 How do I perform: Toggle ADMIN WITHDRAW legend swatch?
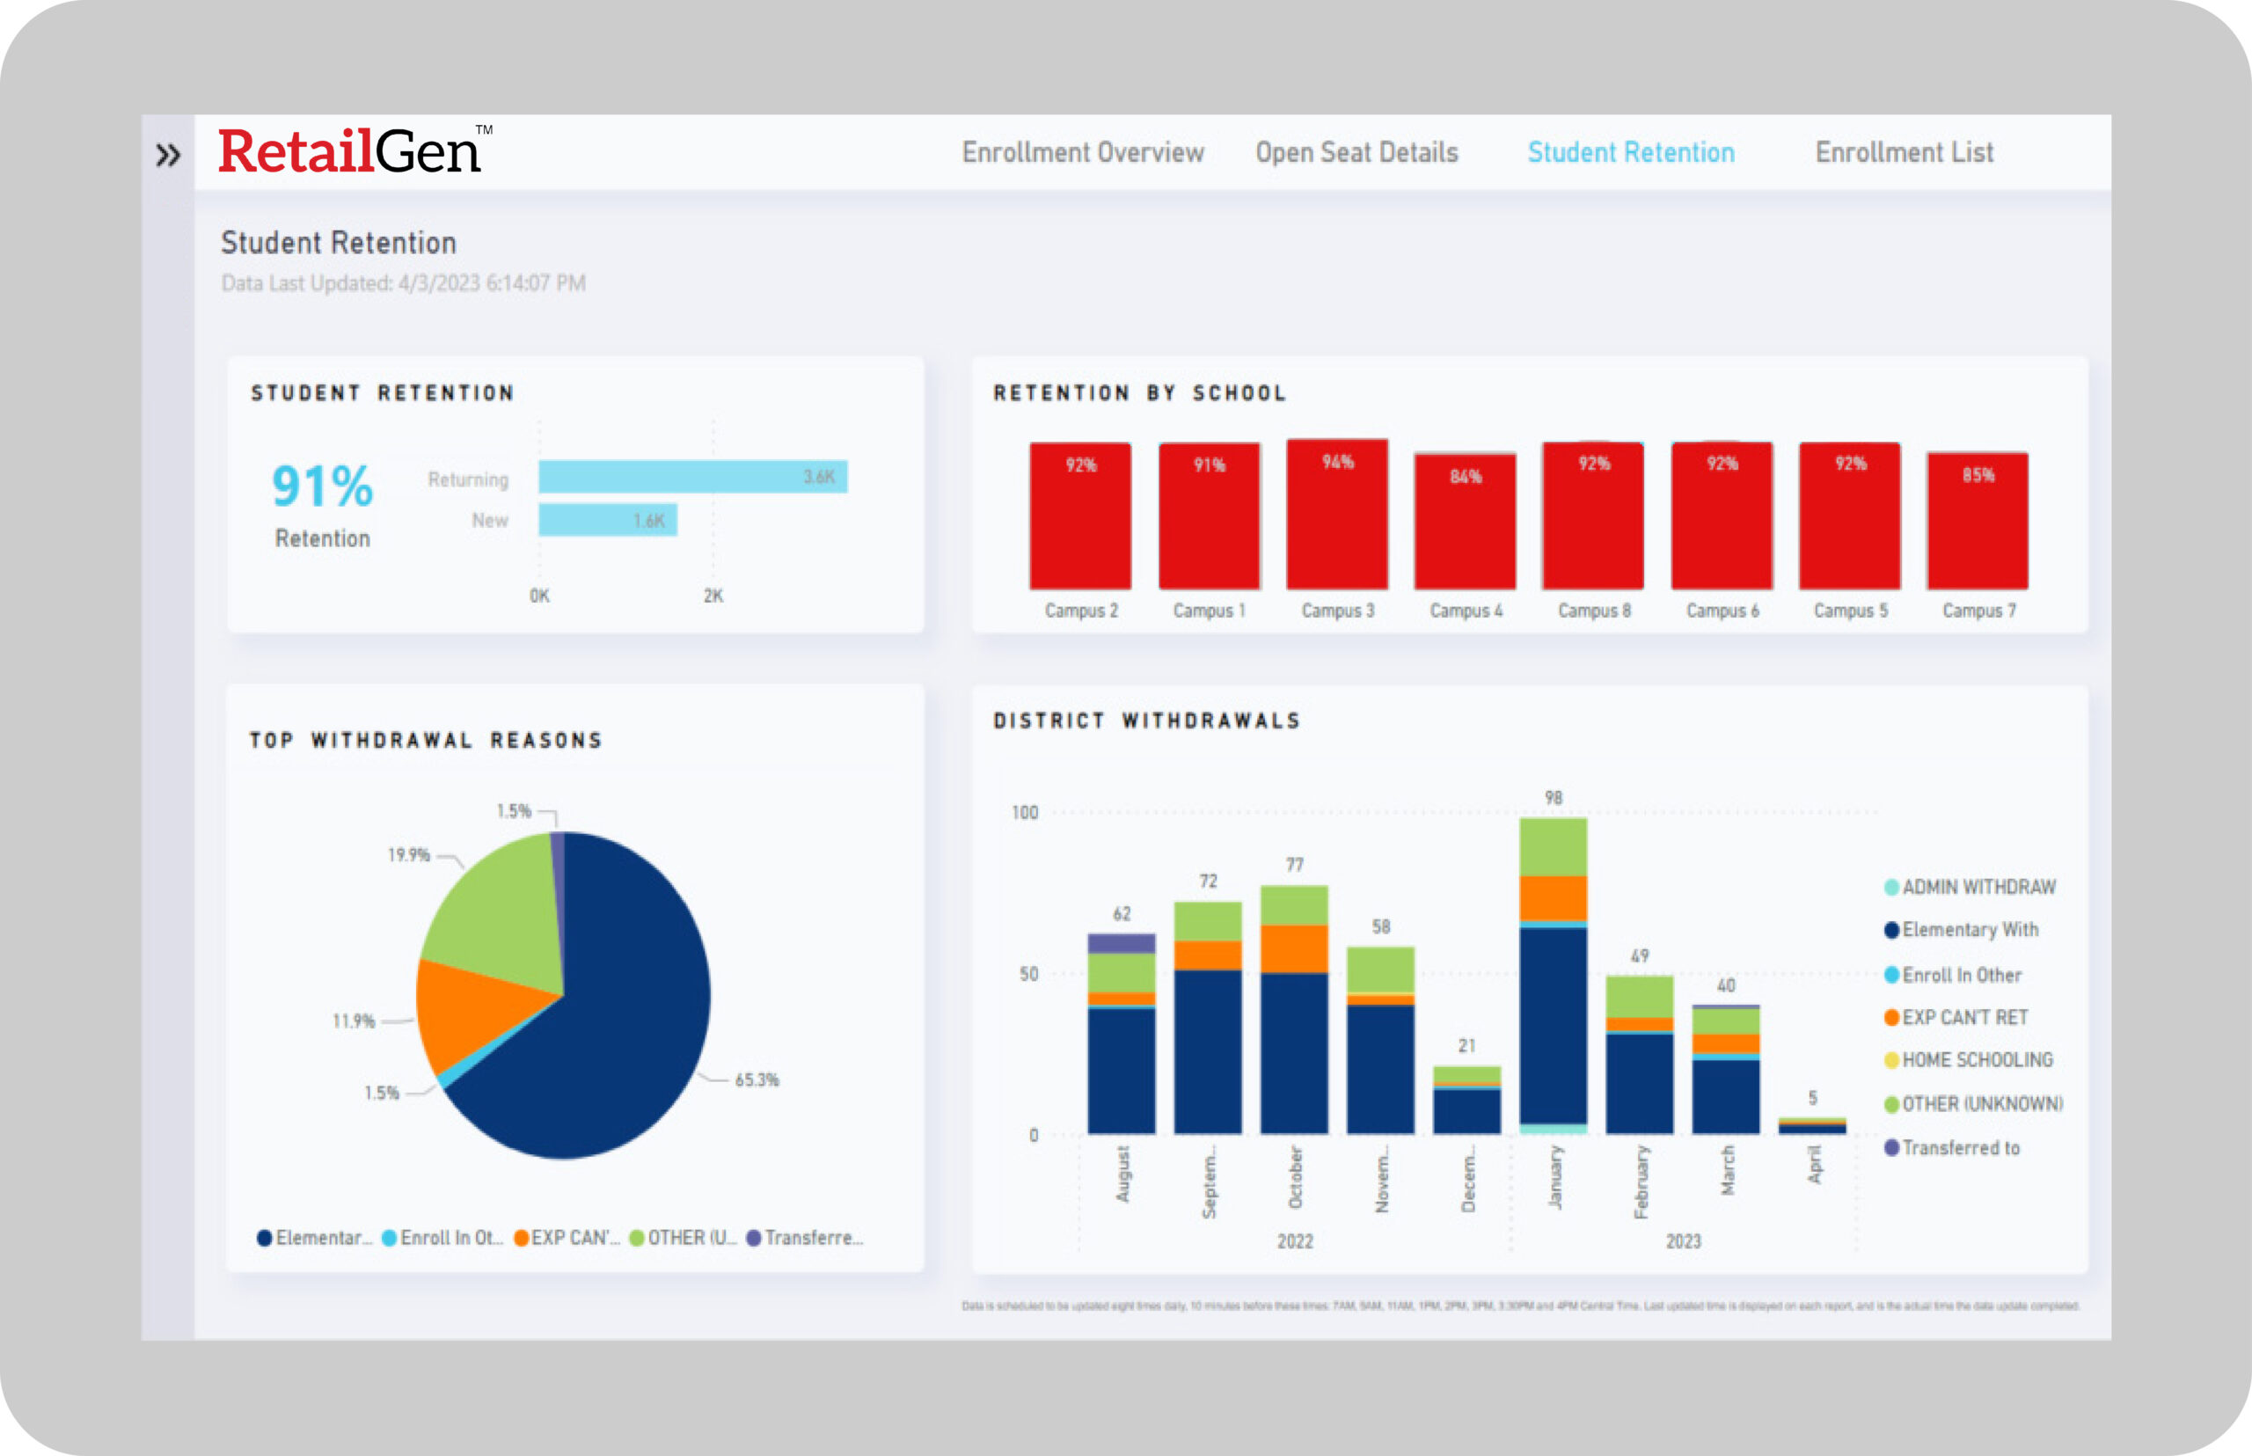point(1890,887)
